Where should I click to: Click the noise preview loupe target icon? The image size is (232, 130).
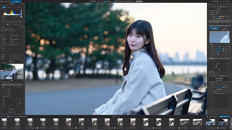[216, 44]
